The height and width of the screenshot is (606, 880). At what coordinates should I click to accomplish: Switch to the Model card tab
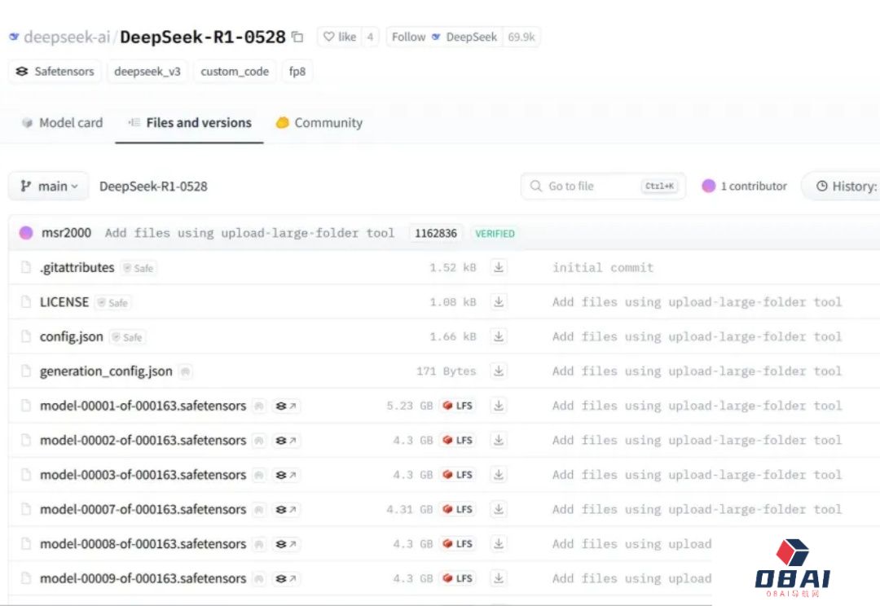[62, 122]
